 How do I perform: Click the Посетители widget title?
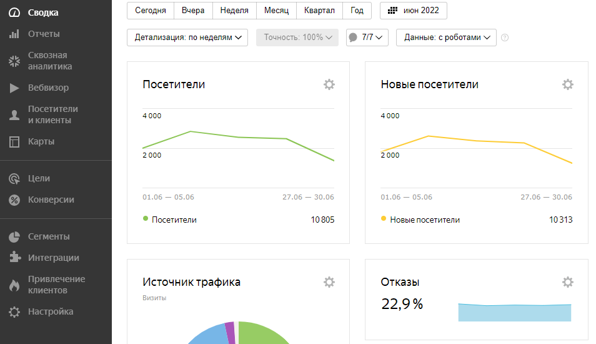[x=174, y=84]
